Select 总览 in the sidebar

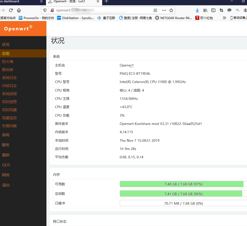coord(23,53)
